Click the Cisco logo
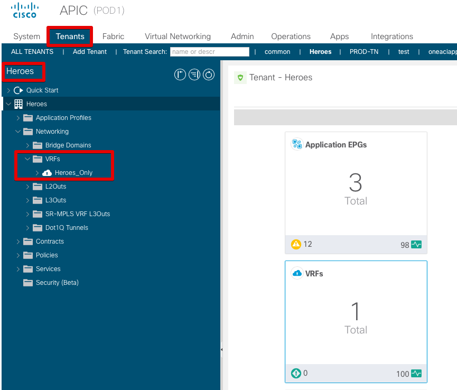The image size is (457, 390). click(x=25, y=11)
